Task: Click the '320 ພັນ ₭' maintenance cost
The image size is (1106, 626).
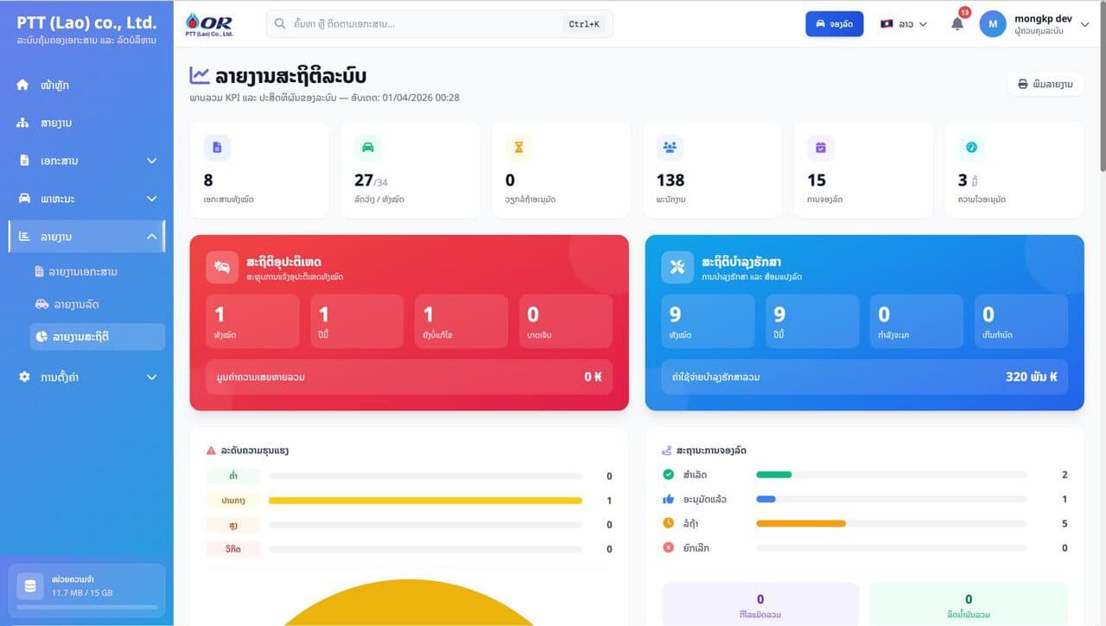Action: [1032, 377]
